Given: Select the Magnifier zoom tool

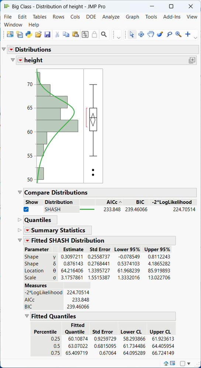Looking at the screenshot, I should [x=179, y=35].
